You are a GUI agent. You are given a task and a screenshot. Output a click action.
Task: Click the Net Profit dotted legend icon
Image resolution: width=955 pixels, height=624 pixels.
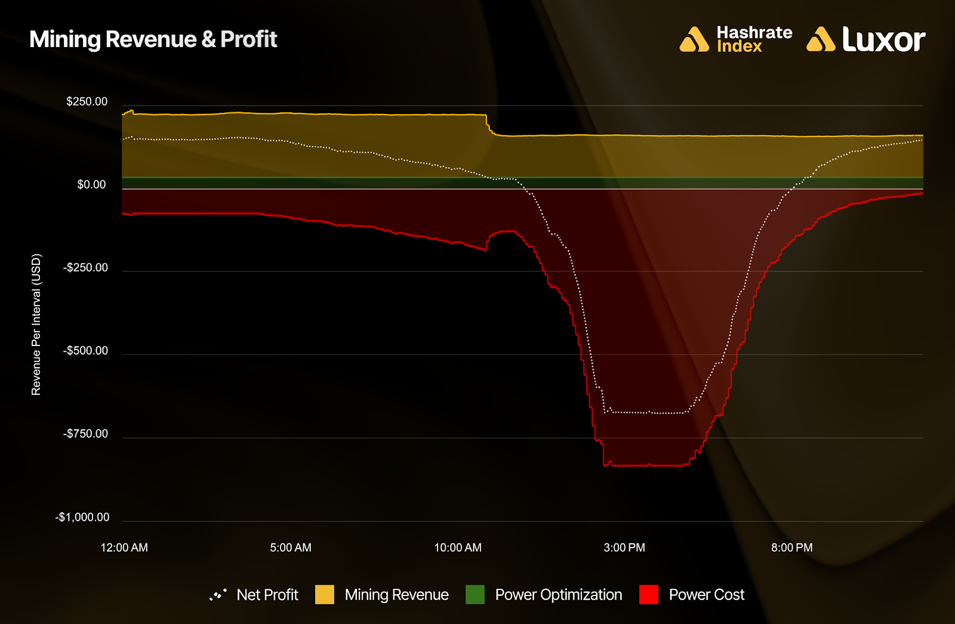[218, 595]
